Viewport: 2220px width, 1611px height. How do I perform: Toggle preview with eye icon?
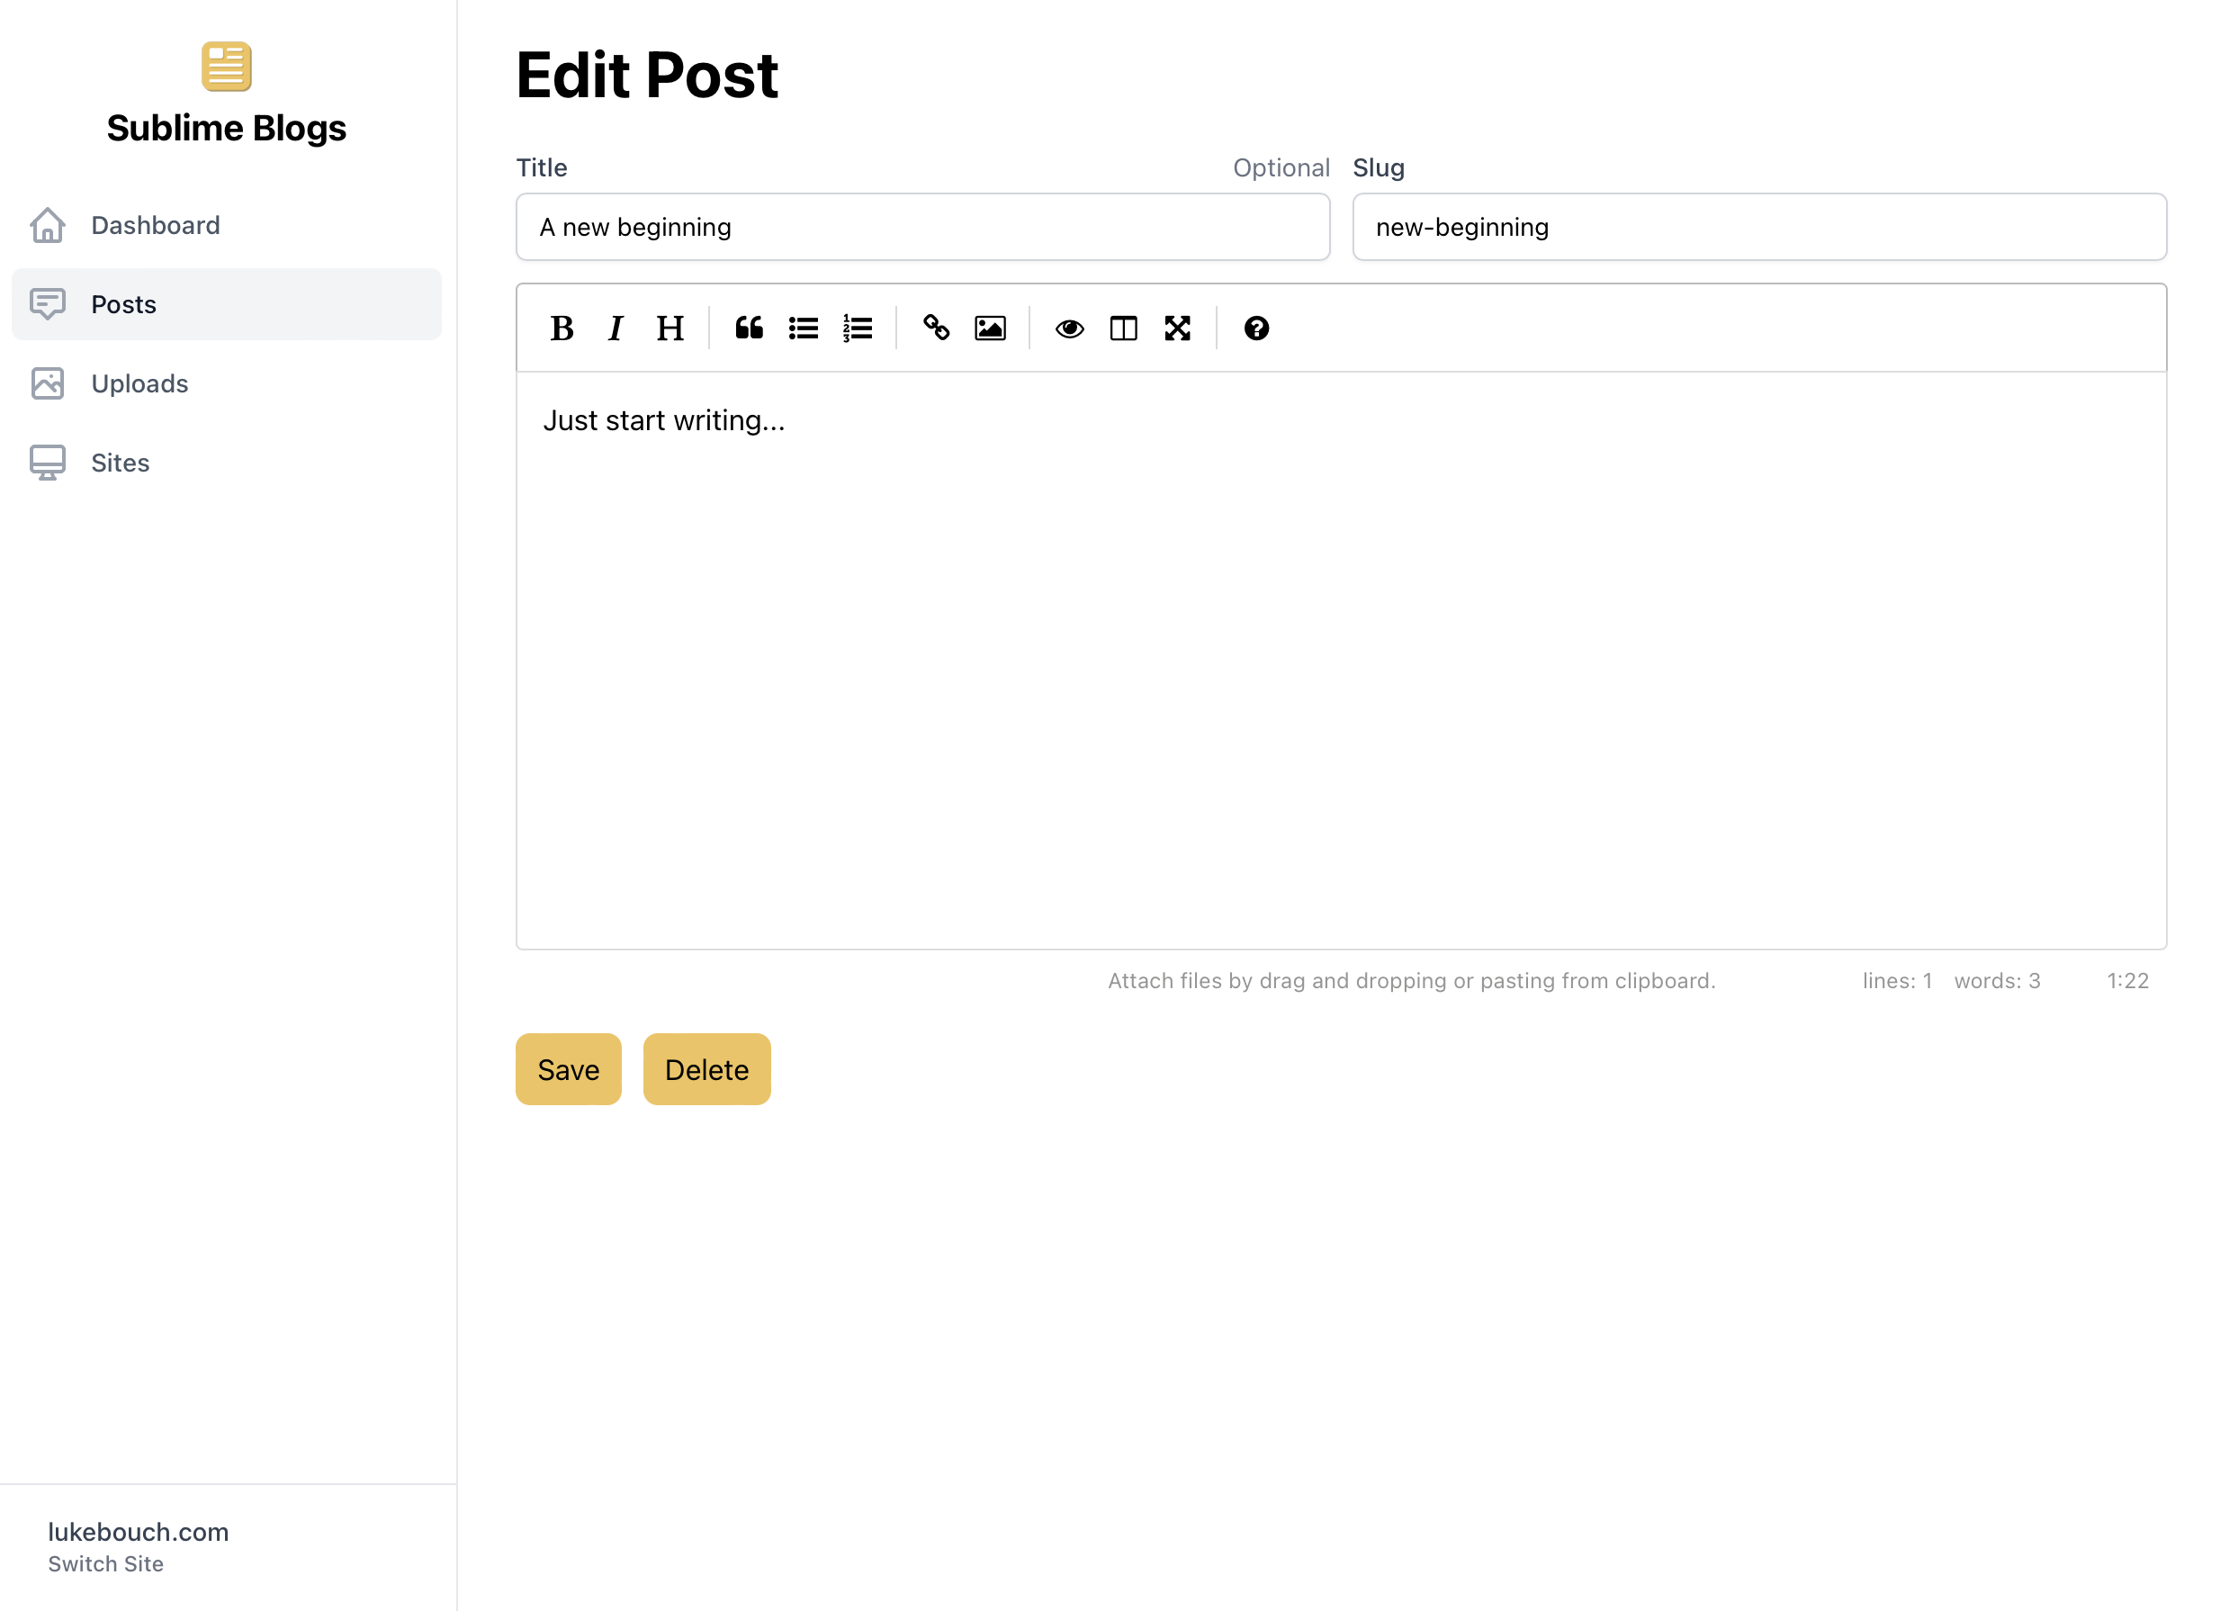[x=1069, y=328]
